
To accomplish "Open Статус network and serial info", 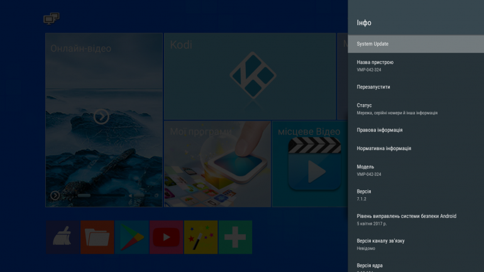I will 415,109.
